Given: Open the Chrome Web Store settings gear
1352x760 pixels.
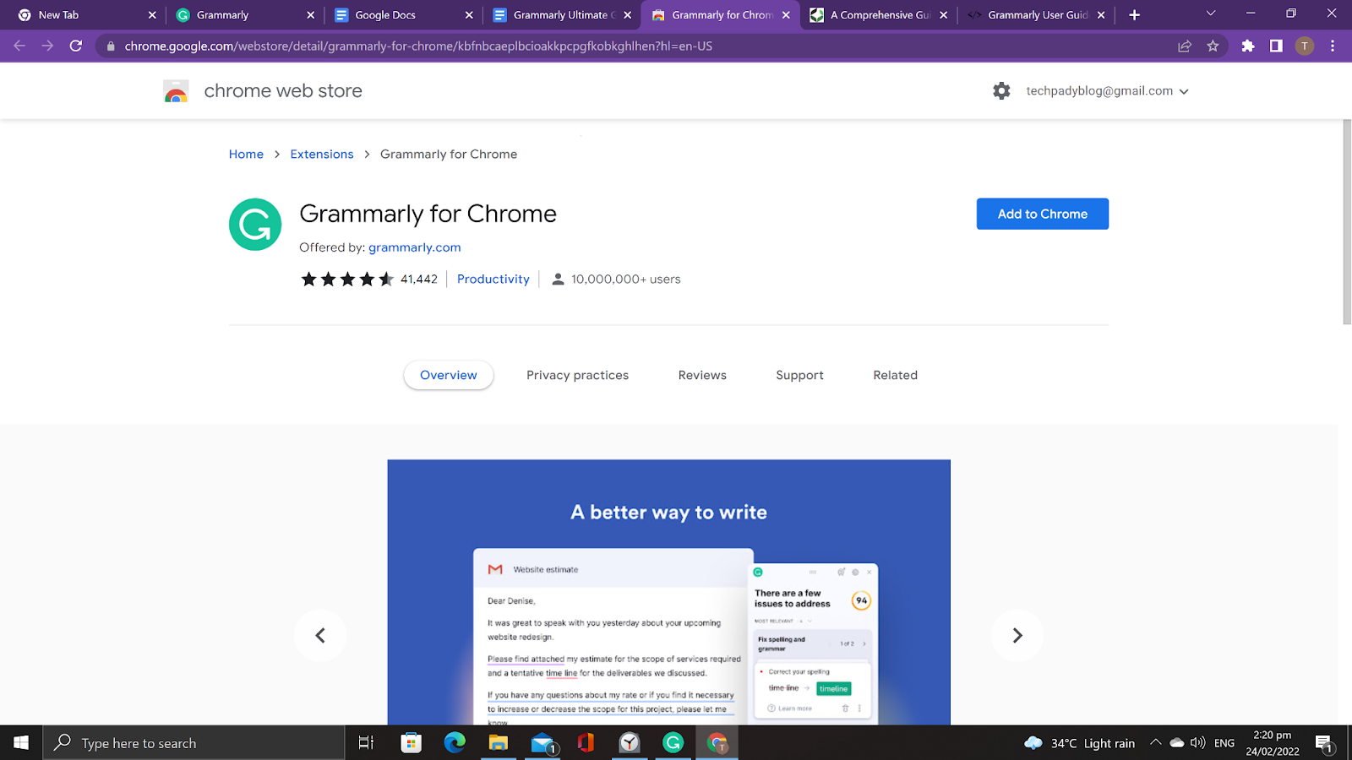Looking at the screenshot, I should [x=1001, y=91].
